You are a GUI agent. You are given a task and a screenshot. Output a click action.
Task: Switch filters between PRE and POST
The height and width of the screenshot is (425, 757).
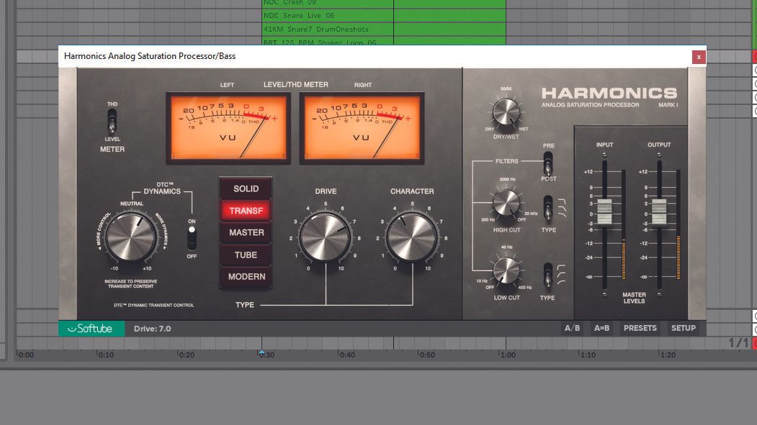pyautogui.click(x=547, y=162)
